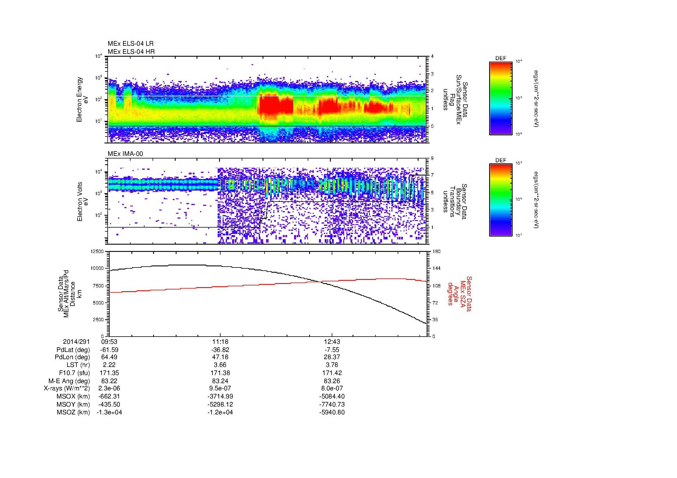The height and width of the screenshot is (478, 677).
Task: Click the M-E Ang value '83.22'
Action: pyautogui.click(x=109, y=381)
